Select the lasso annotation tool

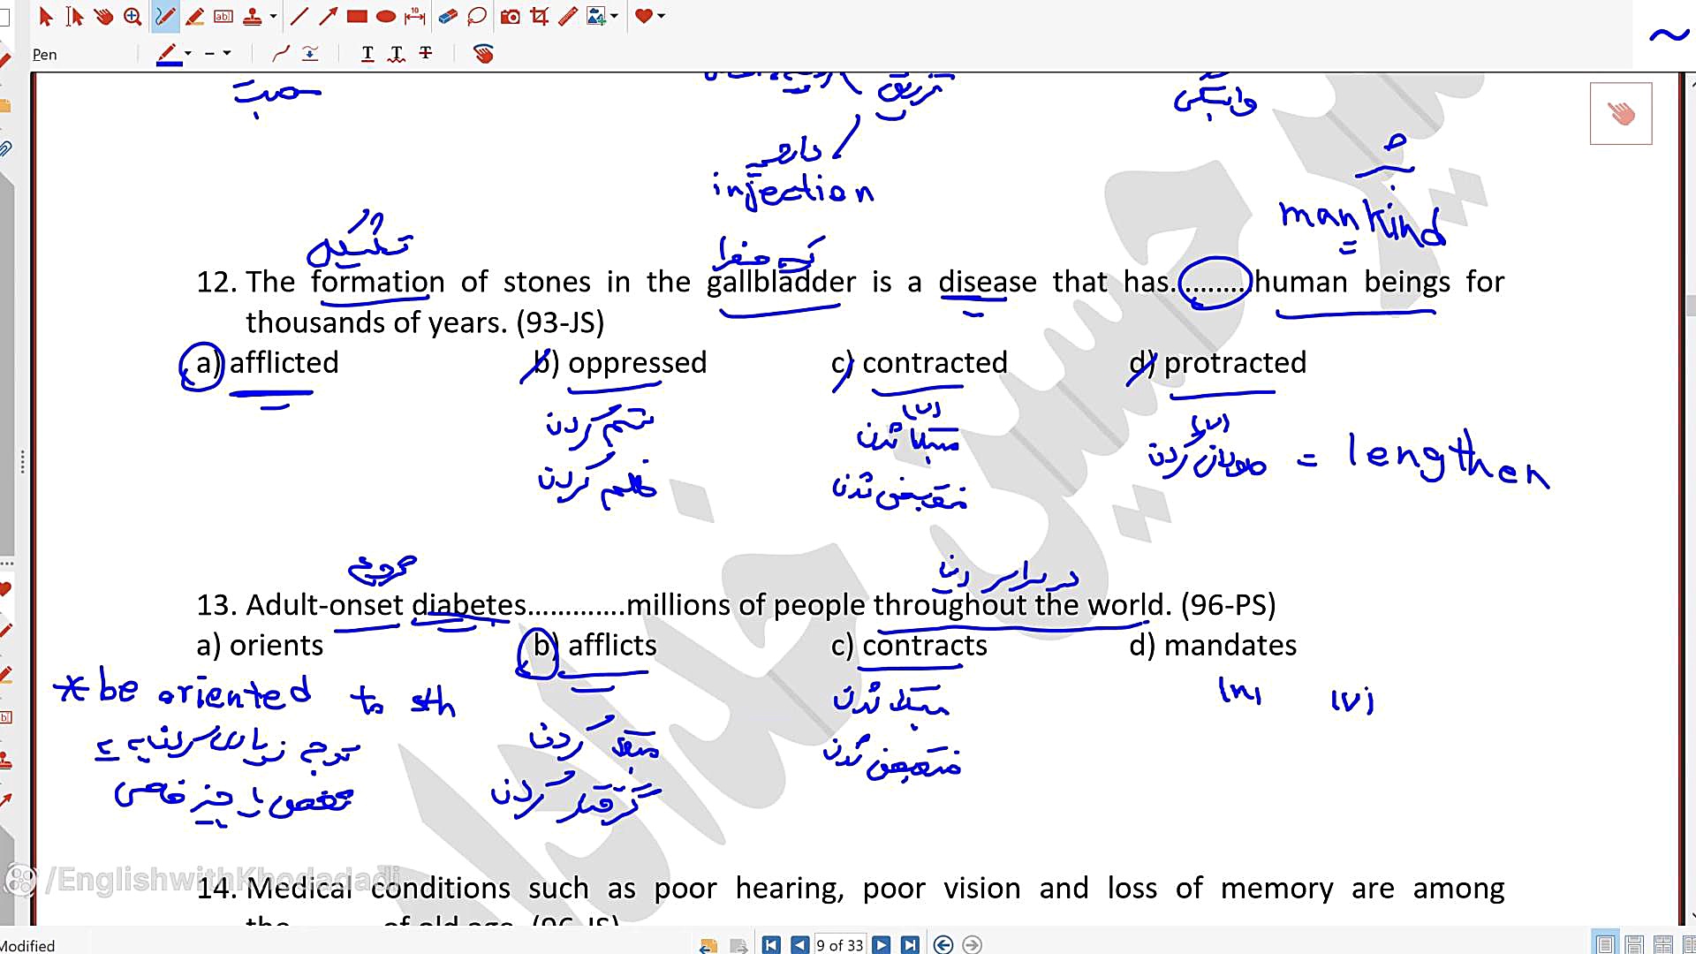[477, 16]
